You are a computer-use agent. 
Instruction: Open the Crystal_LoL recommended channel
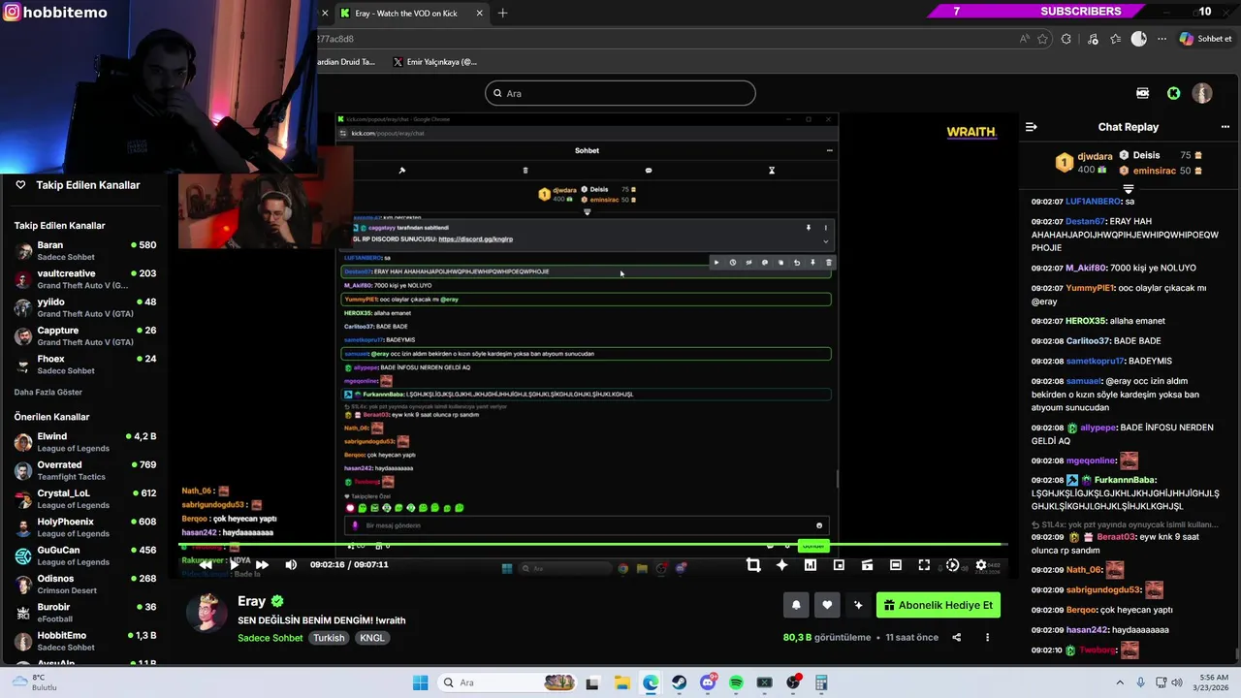pyautogui.click(x=85, y=499)
